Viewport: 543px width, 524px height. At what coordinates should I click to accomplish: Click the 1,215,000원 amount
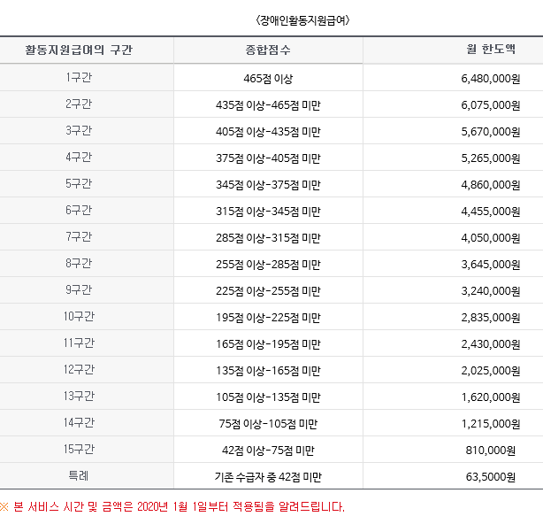[491, 424]
